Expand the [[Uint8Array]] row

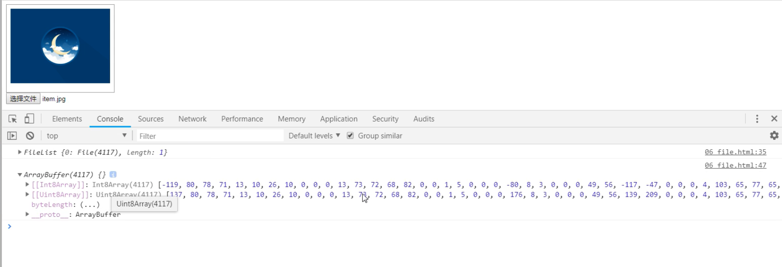click(x=27, y=194)
